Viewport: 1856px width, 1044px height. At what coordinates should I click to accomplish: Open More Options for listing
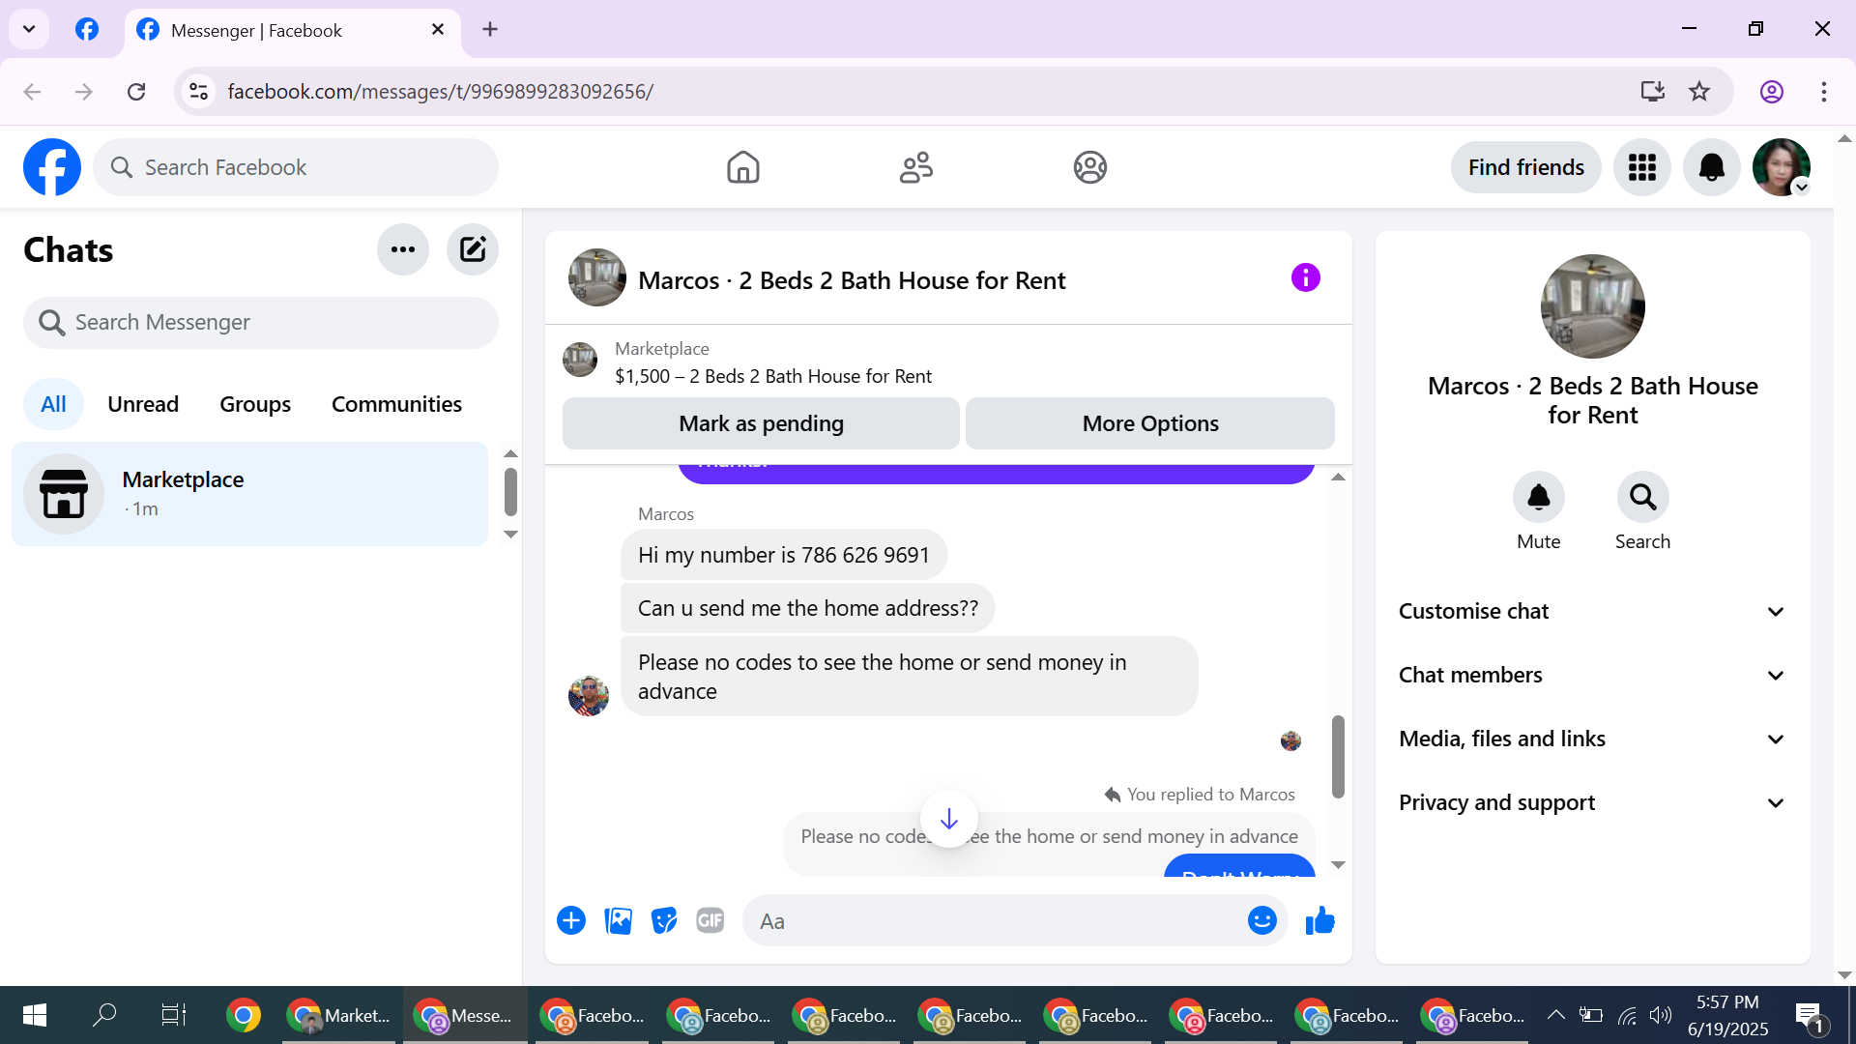pyautogui.click(x=1150, y=423)
